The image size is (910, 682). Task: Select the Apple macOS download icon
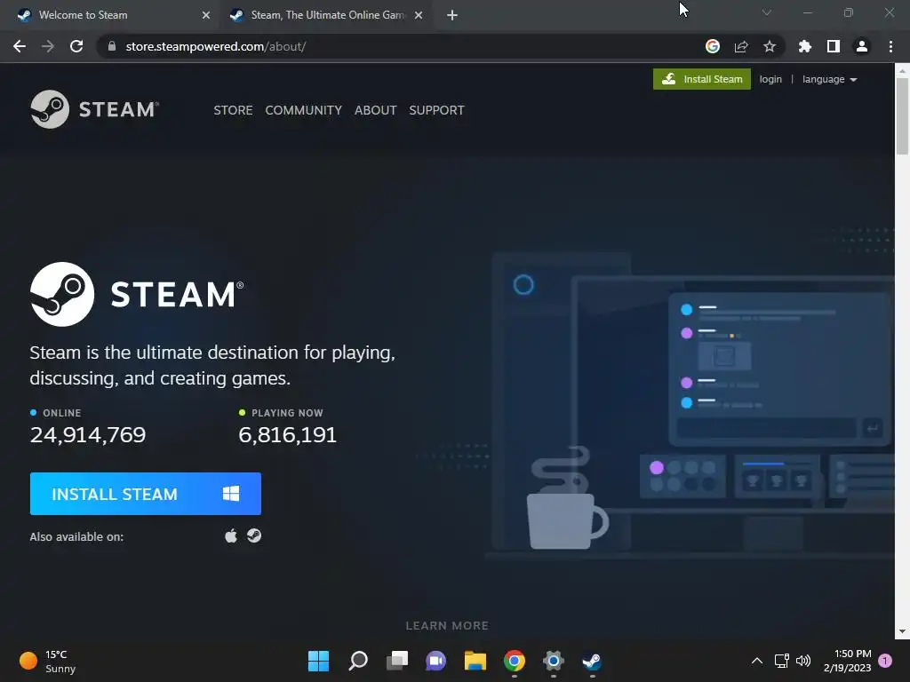[x=231, y=535]
